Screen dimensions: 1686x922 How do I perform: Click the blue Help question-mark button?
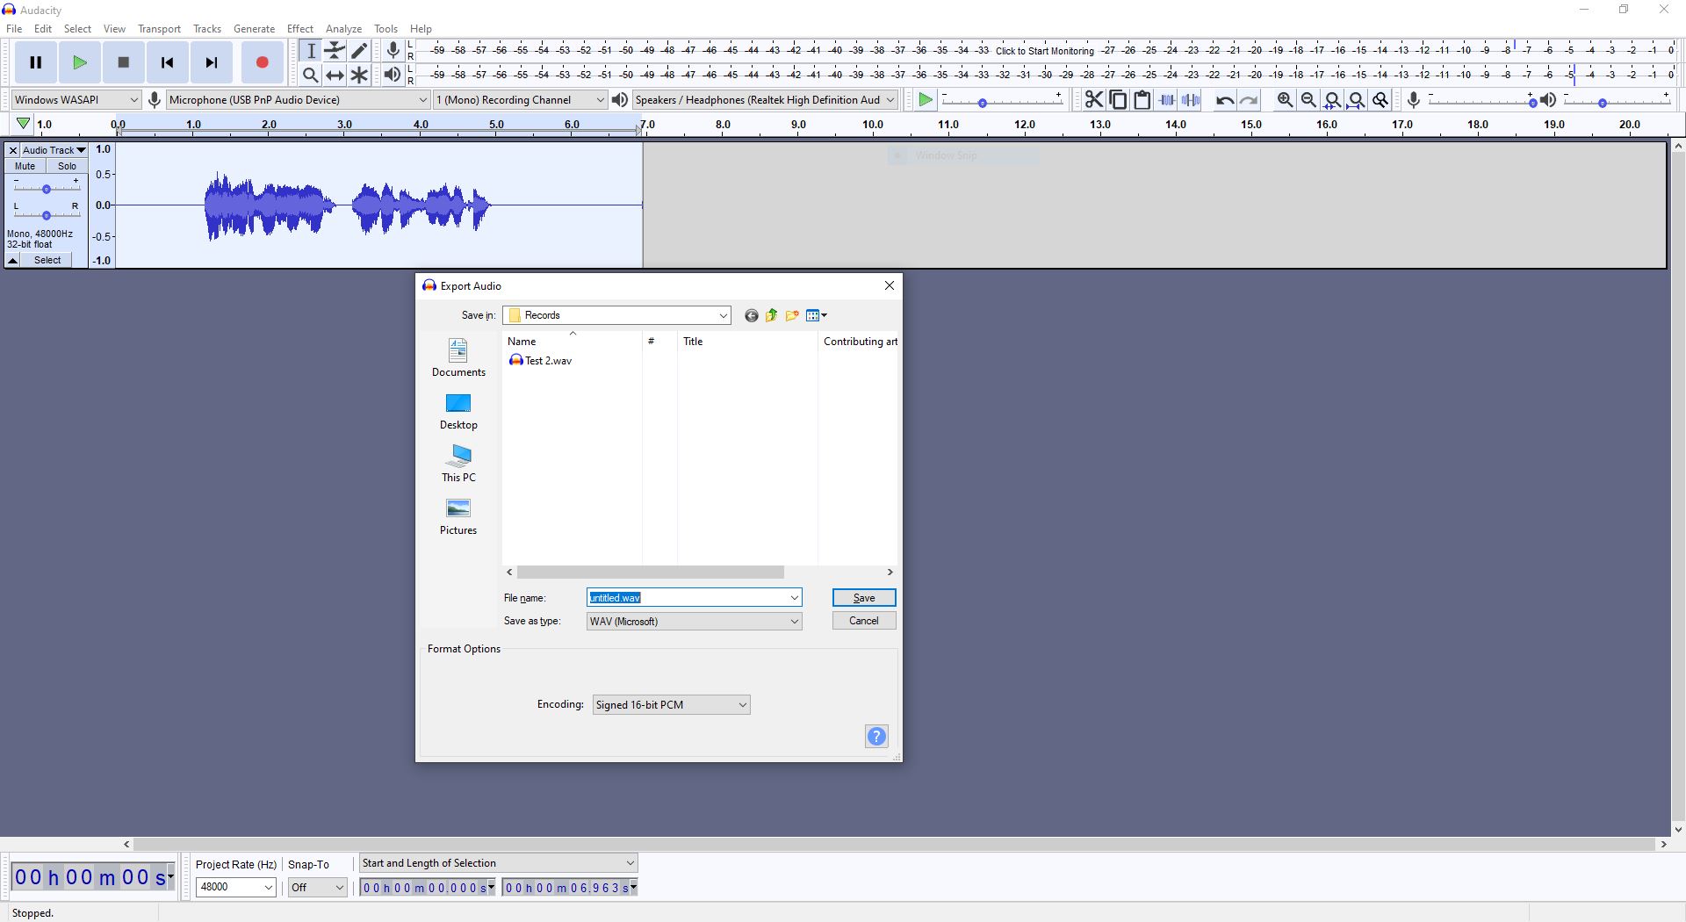(876, 737)
